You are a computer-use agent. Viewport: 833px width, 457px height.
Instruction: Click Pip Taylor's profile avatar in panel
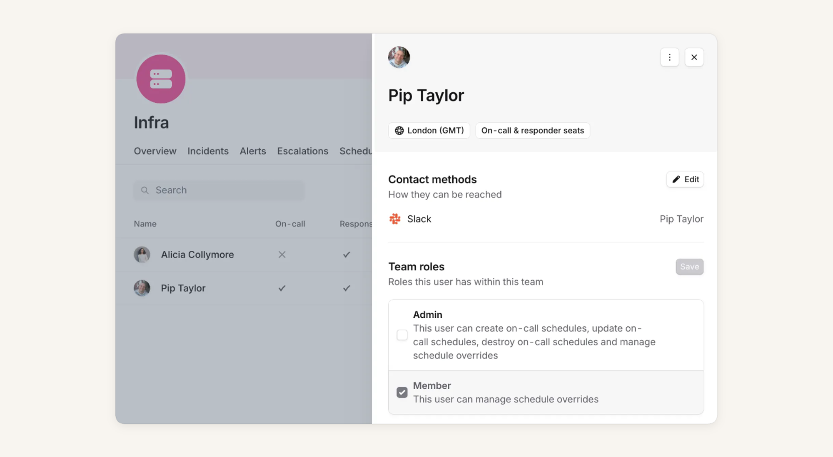(399, 57)
